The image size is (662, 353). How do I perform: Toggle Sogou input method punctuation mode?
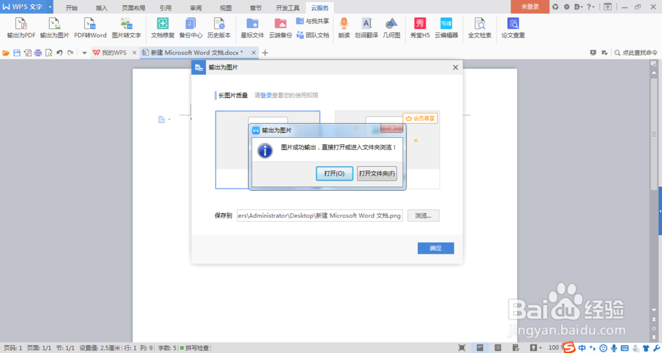pos(592,348)
